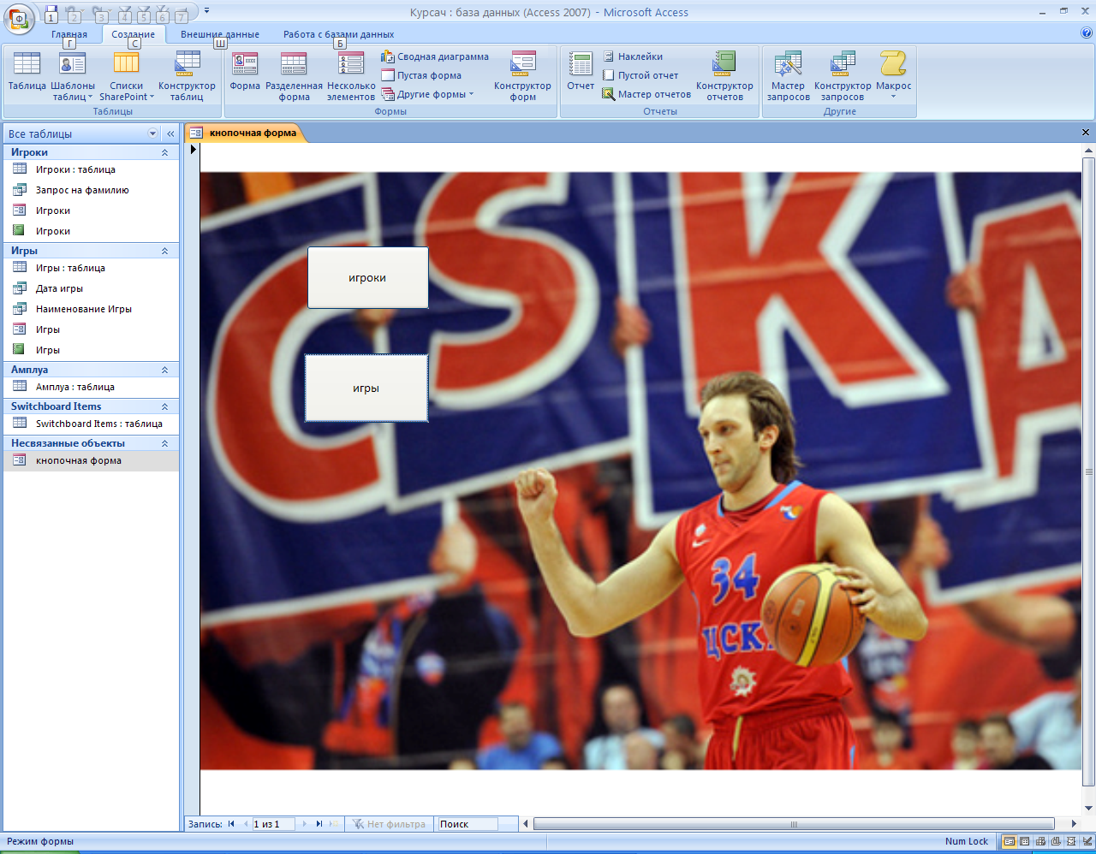1096x854 pixels.
Task: Select the Запрос на фамилию query
Action: 92,190
